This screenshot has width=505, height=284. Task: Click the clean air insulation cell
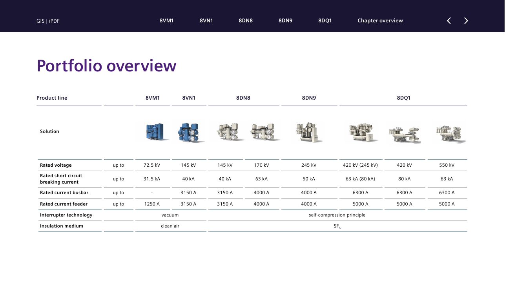(x=170, y=226)
